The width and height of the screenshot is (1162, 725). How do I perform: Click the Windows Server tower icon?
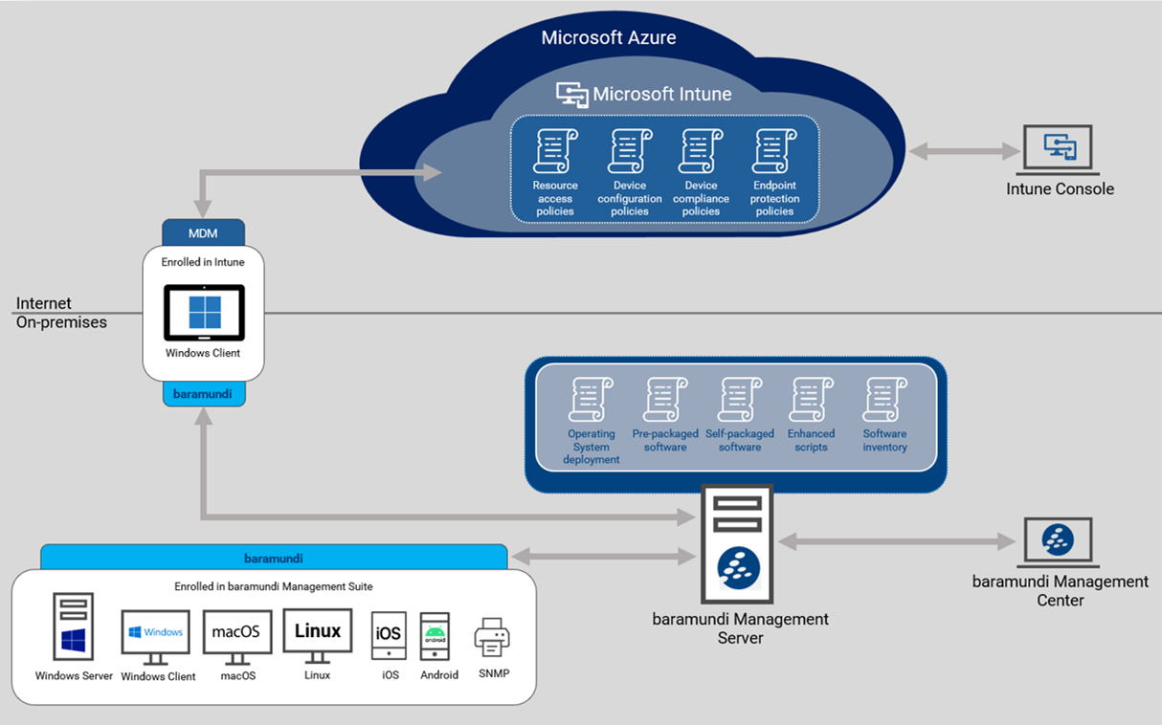74,628
